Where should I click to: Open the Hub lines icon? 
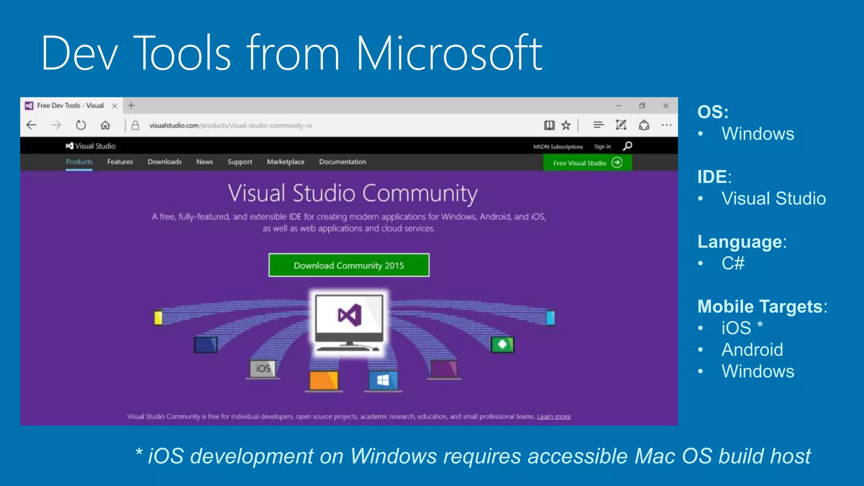point(598,124)
